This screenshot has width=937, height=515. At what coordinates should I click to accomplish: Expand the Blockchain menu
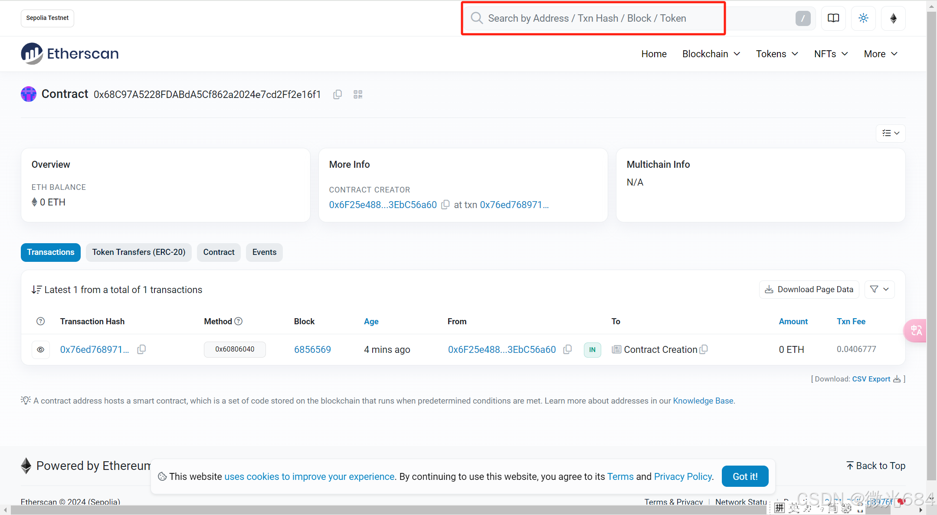click(711, 54)
